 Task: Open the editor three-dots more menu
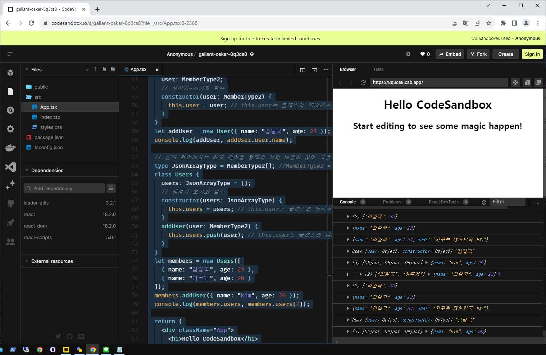point(326,70)
